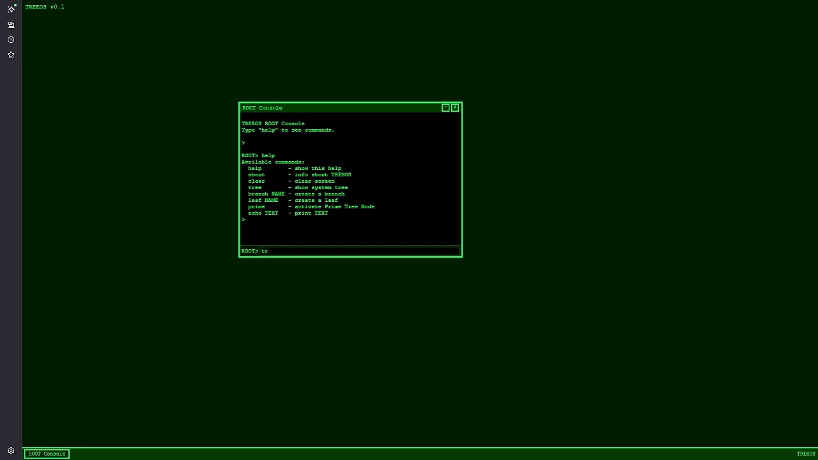Click the 'tree - show system tree' line
Screen dimensions: 818x460
pyautogui.click(x=298, y=187)
